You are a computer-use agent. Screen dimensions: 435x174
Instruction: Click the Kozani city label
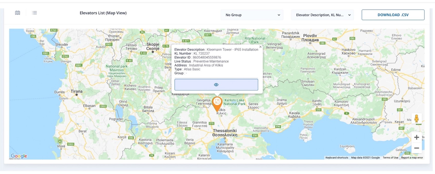pos(170,155)
